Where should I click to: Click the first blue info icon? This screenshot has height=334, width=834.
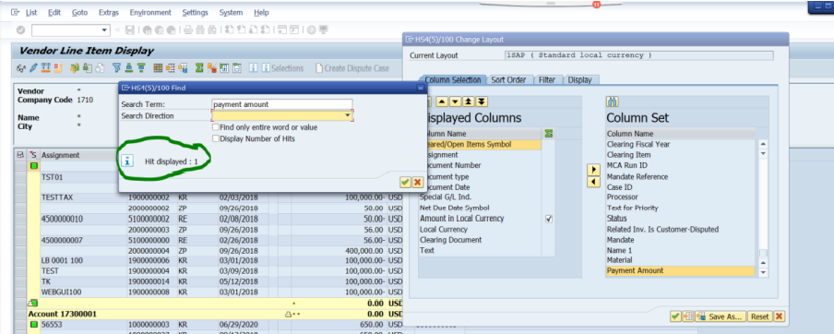[x=253, y=68]
